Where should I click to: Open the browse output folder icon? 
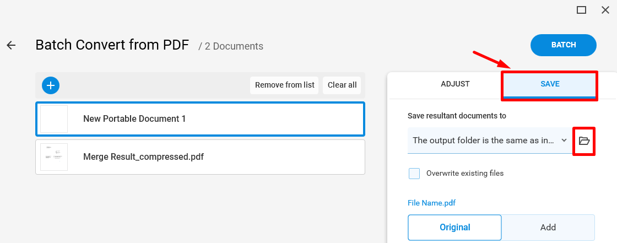[584, 141]
